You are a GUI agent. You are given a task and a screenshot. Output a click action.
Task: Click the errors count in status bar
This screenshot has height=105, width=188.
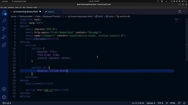5,103
